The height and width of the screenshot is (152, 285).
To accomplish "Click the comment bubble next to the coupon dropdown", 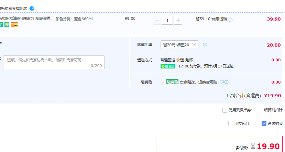I will [205, 45].
